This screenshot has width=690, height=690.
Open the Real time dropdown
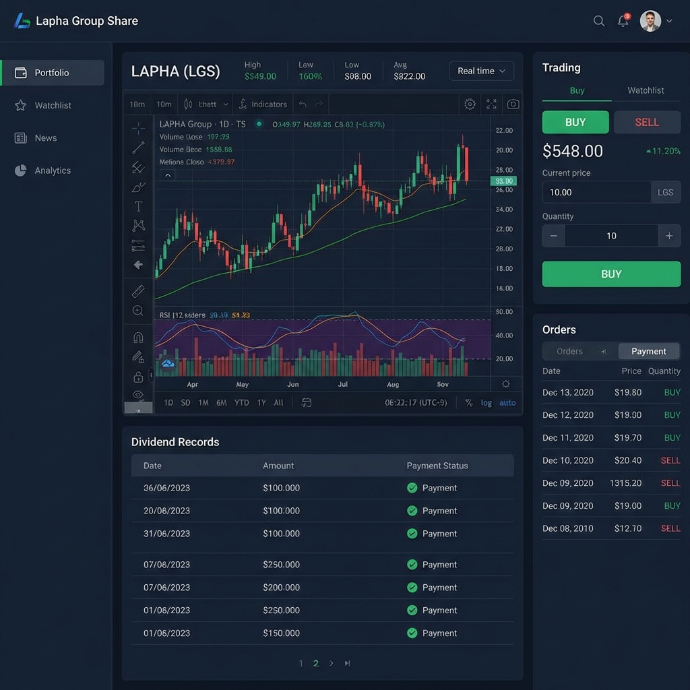click(481, 71)
